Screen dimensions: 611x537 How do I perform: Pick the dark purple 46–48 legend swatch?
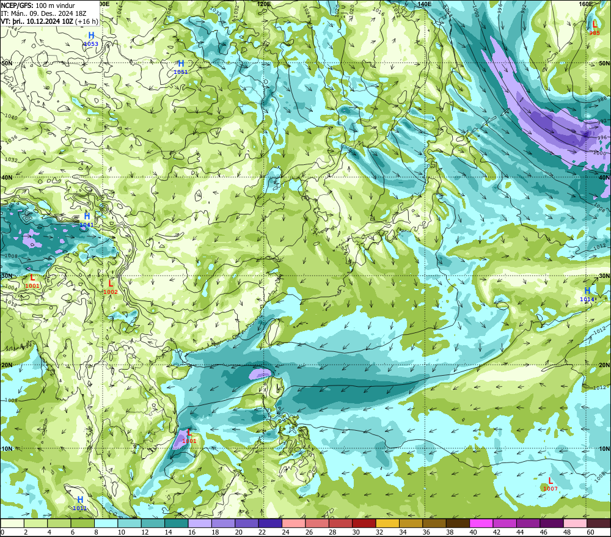coord(552,524)
